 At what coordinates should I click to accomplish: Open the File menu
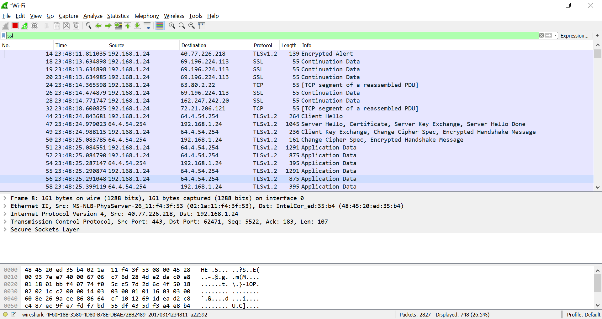click(x=7, y=16)
